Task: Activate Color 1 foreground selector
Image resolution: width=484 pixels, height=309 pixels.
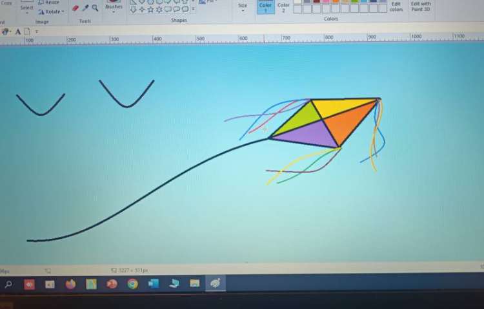Action: [265, 7]
